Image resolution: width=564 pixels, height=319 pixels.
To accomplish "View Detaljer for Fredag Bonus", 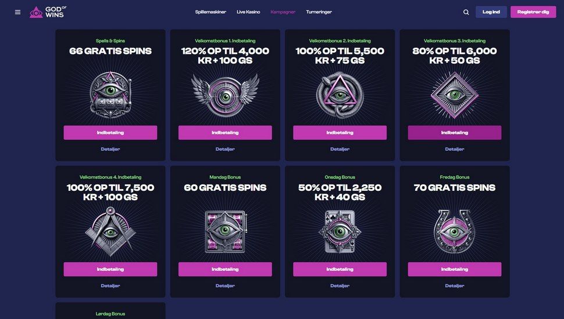I will tap(454, 286).
